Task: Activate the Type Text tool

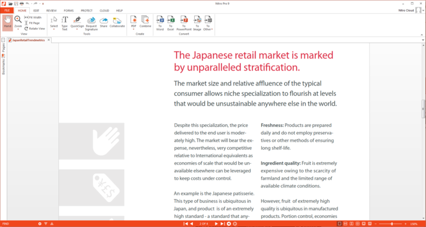Action: (65, 23)
